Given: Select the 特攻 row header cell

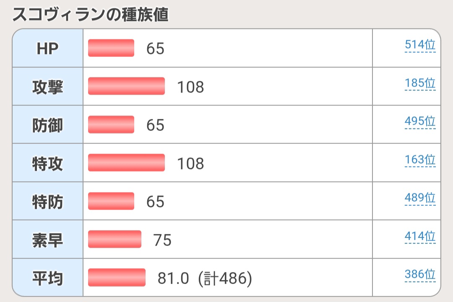Looking at the screenshot, I should click(x=47, y=163).
